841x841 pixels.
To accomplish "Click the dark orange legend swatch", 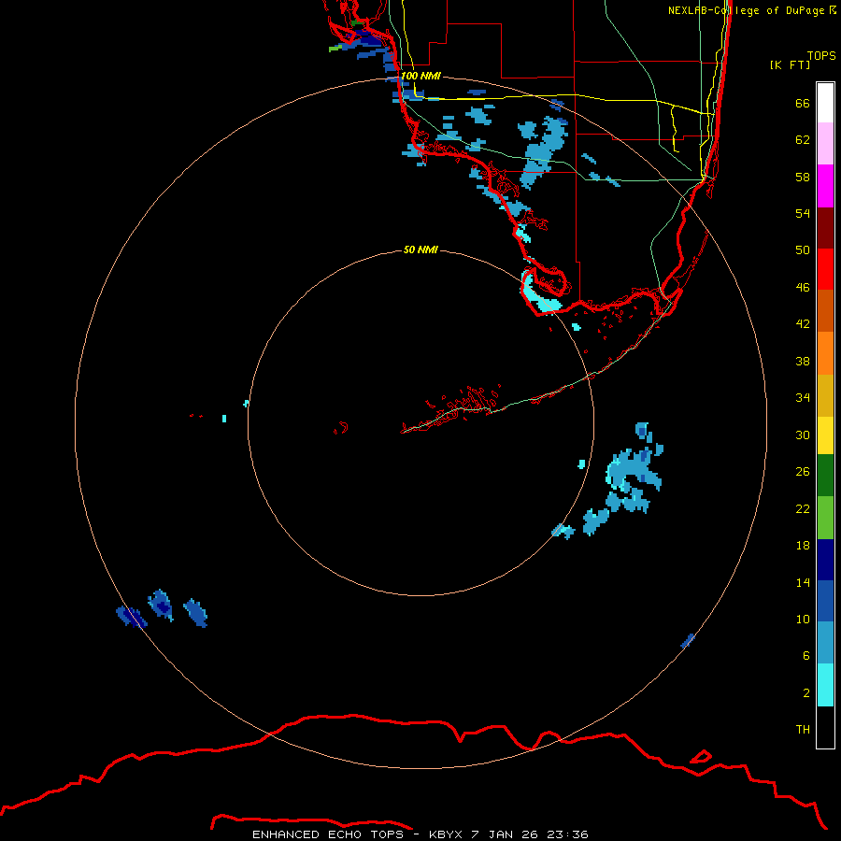I will pos(825,310).
